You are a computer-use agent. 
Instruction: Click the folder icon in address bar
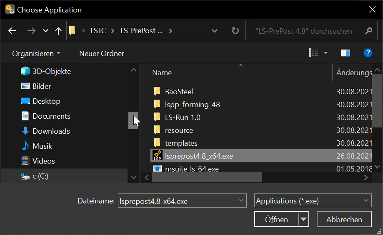click(x=72, y=31)
